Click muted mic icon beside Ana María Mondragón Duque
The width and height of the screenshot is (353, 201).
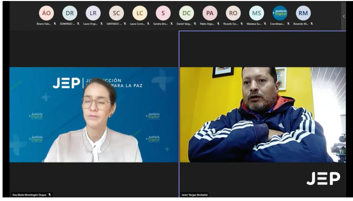pyautogui.click(x=50, y=195)
